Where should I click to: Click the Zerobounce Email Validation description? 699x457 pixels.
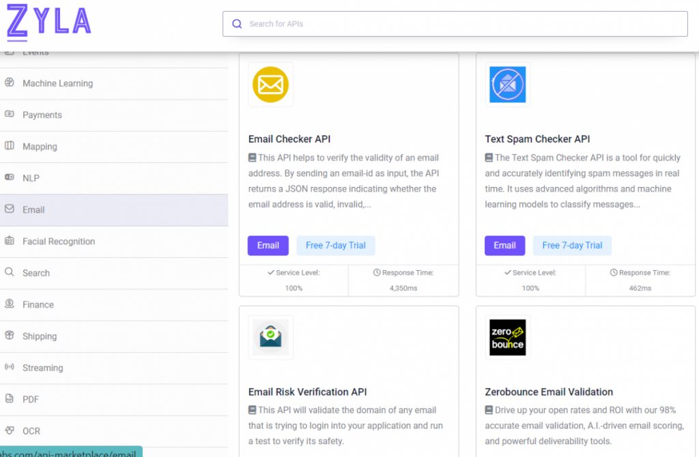point(584,426)
